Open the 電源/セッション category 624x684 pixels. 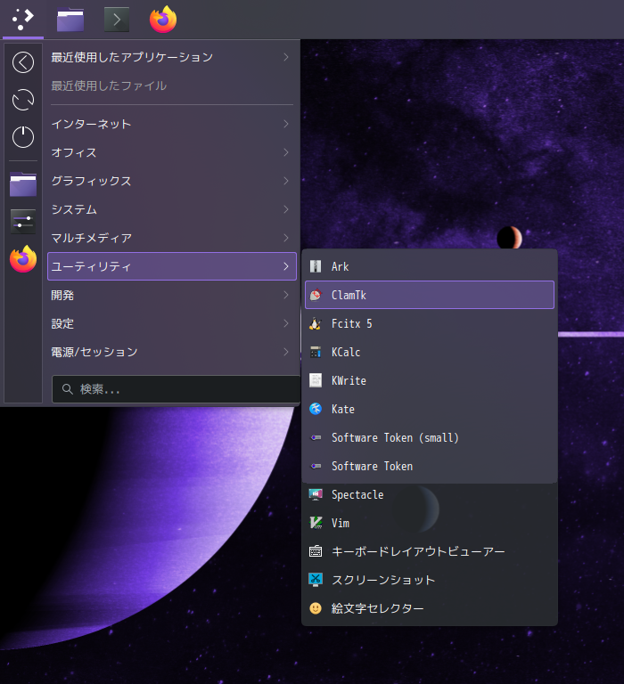172,352
